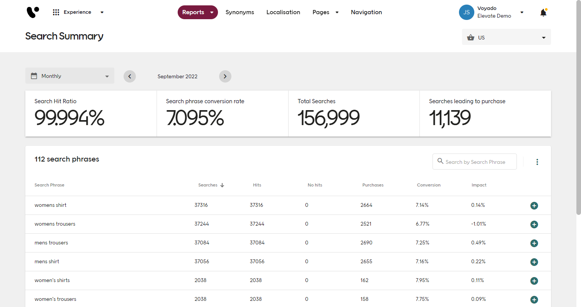This screenshot has height=307, width=581.
Task: Go to next month with right arrow
Action: coord(225,76)
